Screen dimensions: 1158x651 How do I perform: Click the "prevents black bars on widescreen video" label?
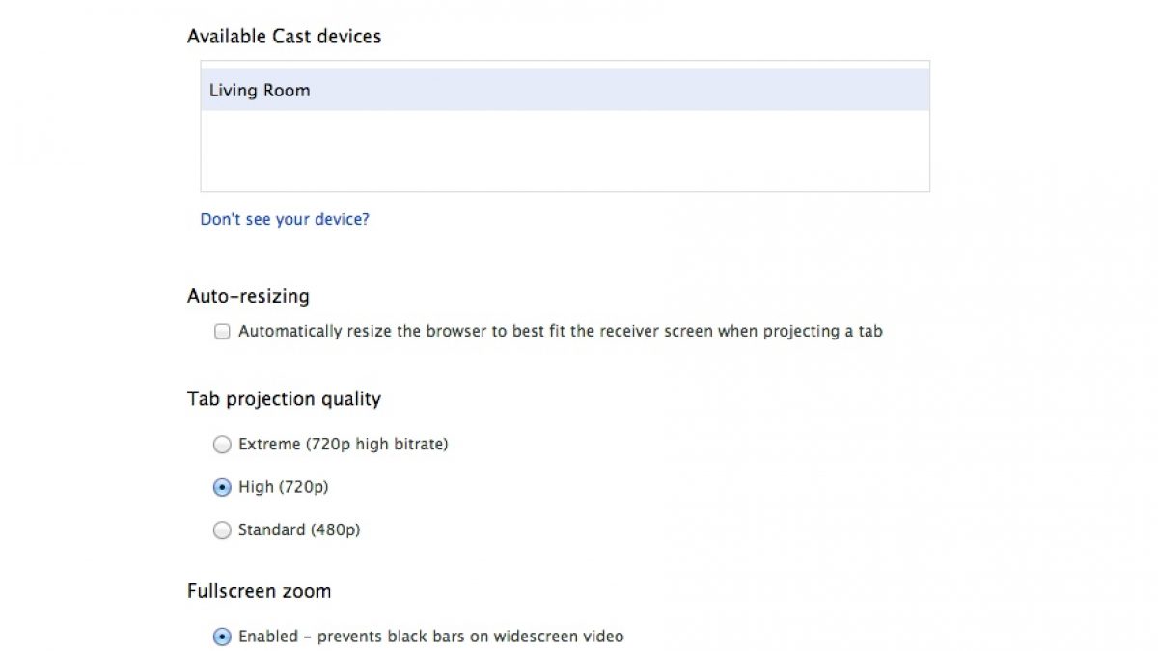click(471, 637)
